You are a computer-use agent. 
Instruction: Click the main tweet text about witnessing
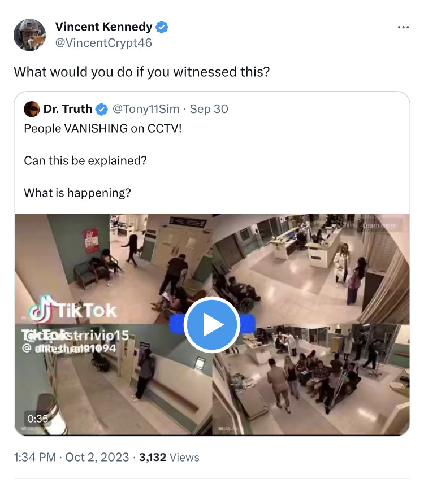tap(141, 72)
